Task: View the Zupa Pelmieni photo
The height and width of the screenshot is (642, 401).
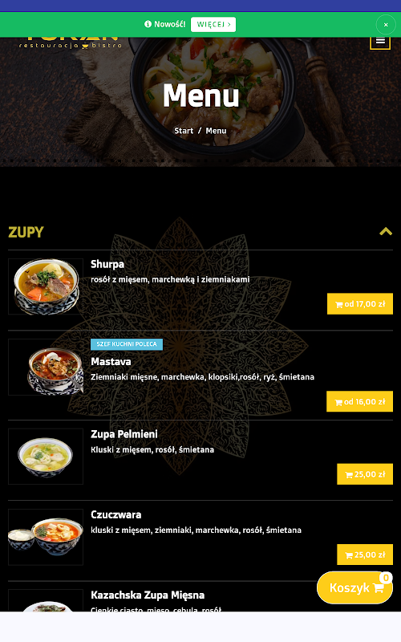Action: tap(46, 457)
